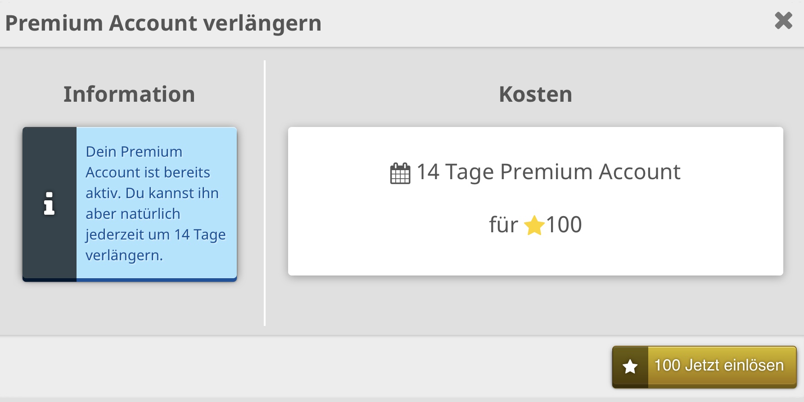Click the "100" price in cost card
The height and width of the screenshot is (402, 804).
[x=564, y=225]
